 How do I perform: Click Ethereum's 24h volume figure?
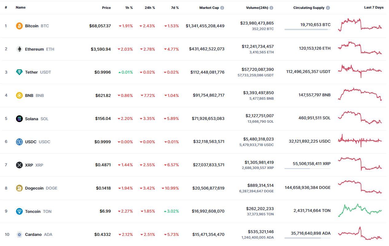point(258,47)
